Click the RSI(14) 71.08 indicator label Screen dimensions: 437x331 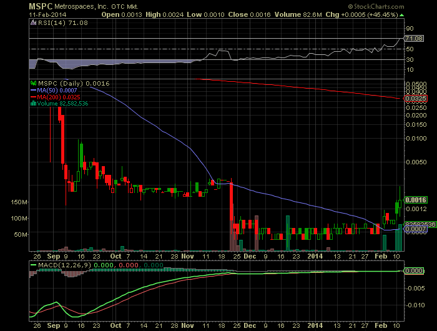[x=62, y=23]
